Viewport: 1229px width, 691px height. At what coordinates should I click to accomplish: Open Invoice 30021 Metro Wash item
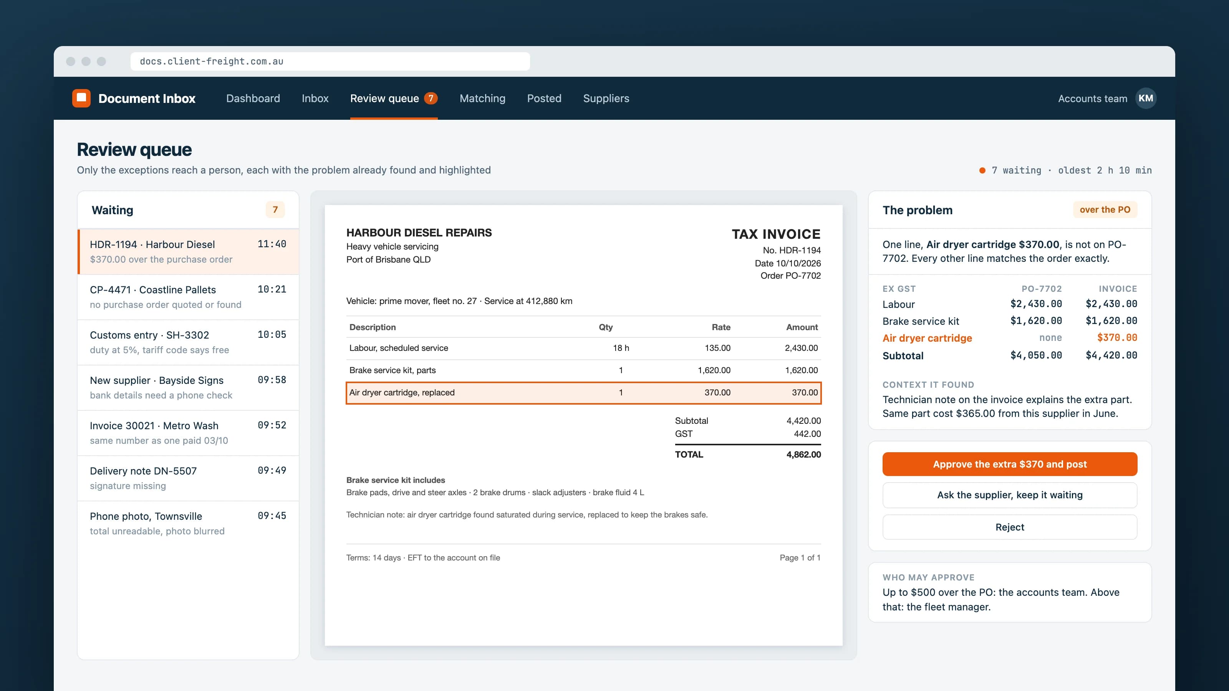coord(188,433)
